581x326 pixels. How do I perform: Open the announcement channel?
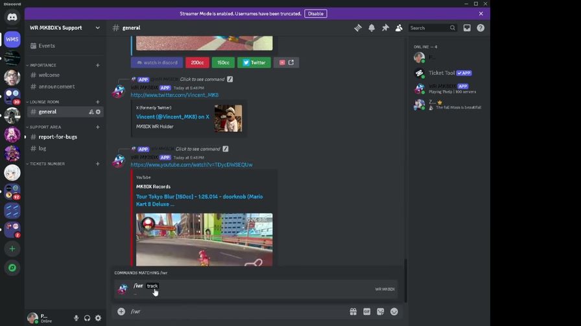pos(65,87)
